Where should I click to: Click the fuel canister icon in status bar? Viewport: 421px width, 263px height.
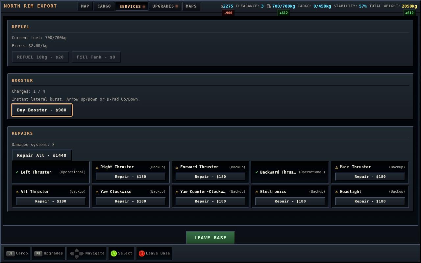click(x=269, y=6)
